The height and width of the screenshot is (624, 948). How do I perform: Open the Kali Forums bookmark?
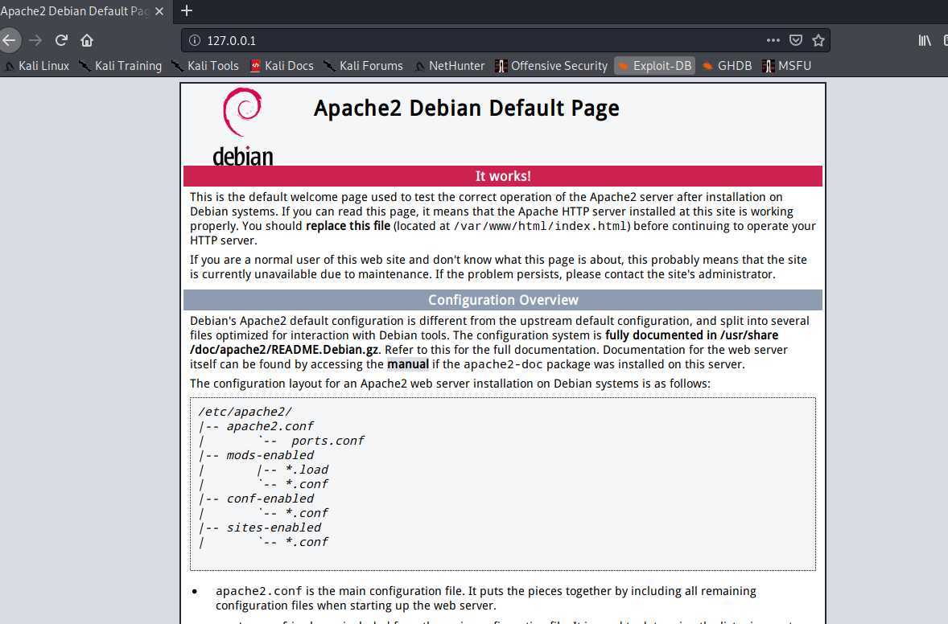click(364, 66)
